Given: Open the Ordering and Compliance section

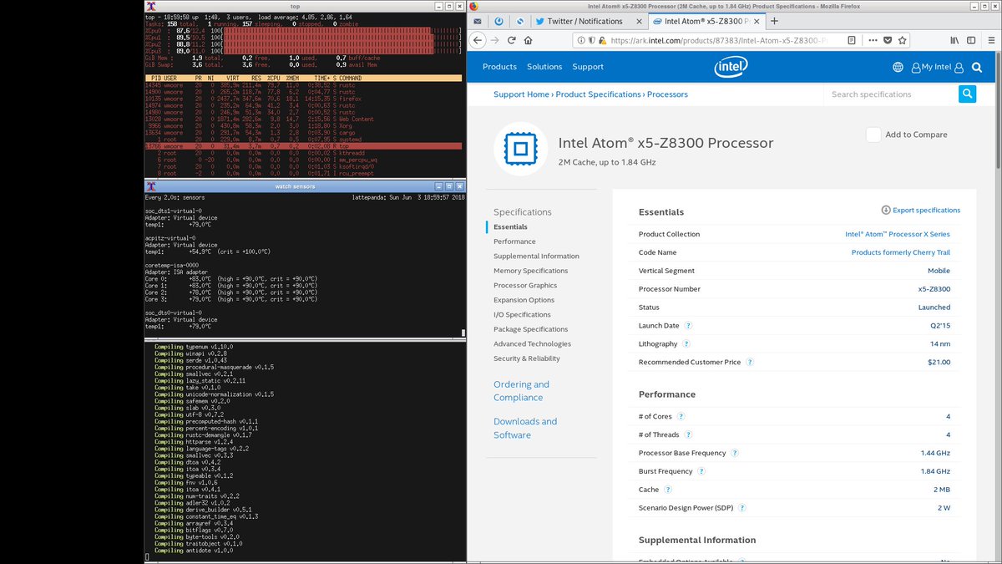Looking at the screenshot, I should (521, 391).
